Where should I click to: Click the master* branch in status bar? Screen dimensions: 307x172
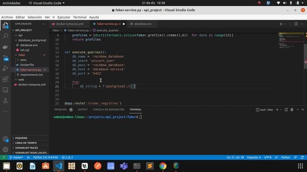[x=16, y=157]
